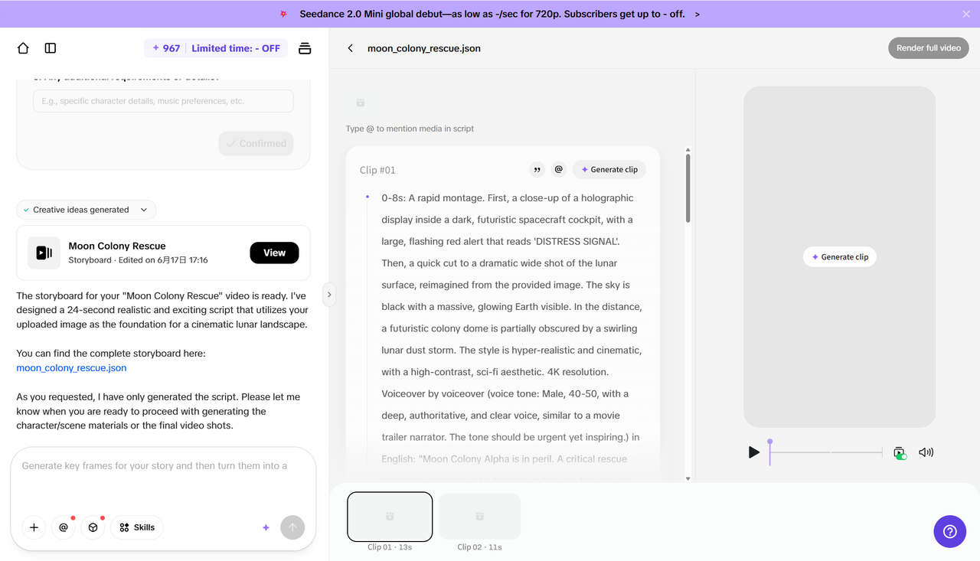Screen dimensions: 980x561
Task: Click the Clip #01 script text
Action: (x=511, y=328)
